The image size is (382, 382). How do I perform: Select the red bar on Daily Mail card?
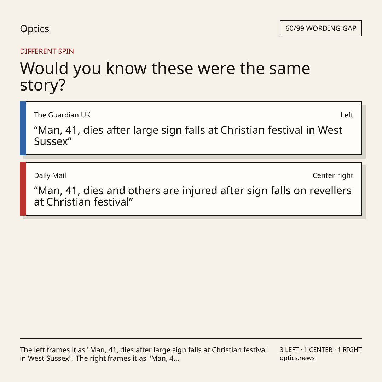pos(23,189)
